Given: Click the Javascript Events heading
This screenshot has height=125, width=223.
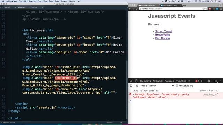Looking at the screenshot, I should (x=172, y=16).
